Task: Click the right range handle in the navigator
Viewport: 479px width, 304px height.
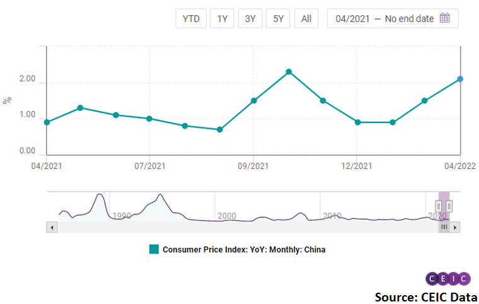Action: coord(449,206)
